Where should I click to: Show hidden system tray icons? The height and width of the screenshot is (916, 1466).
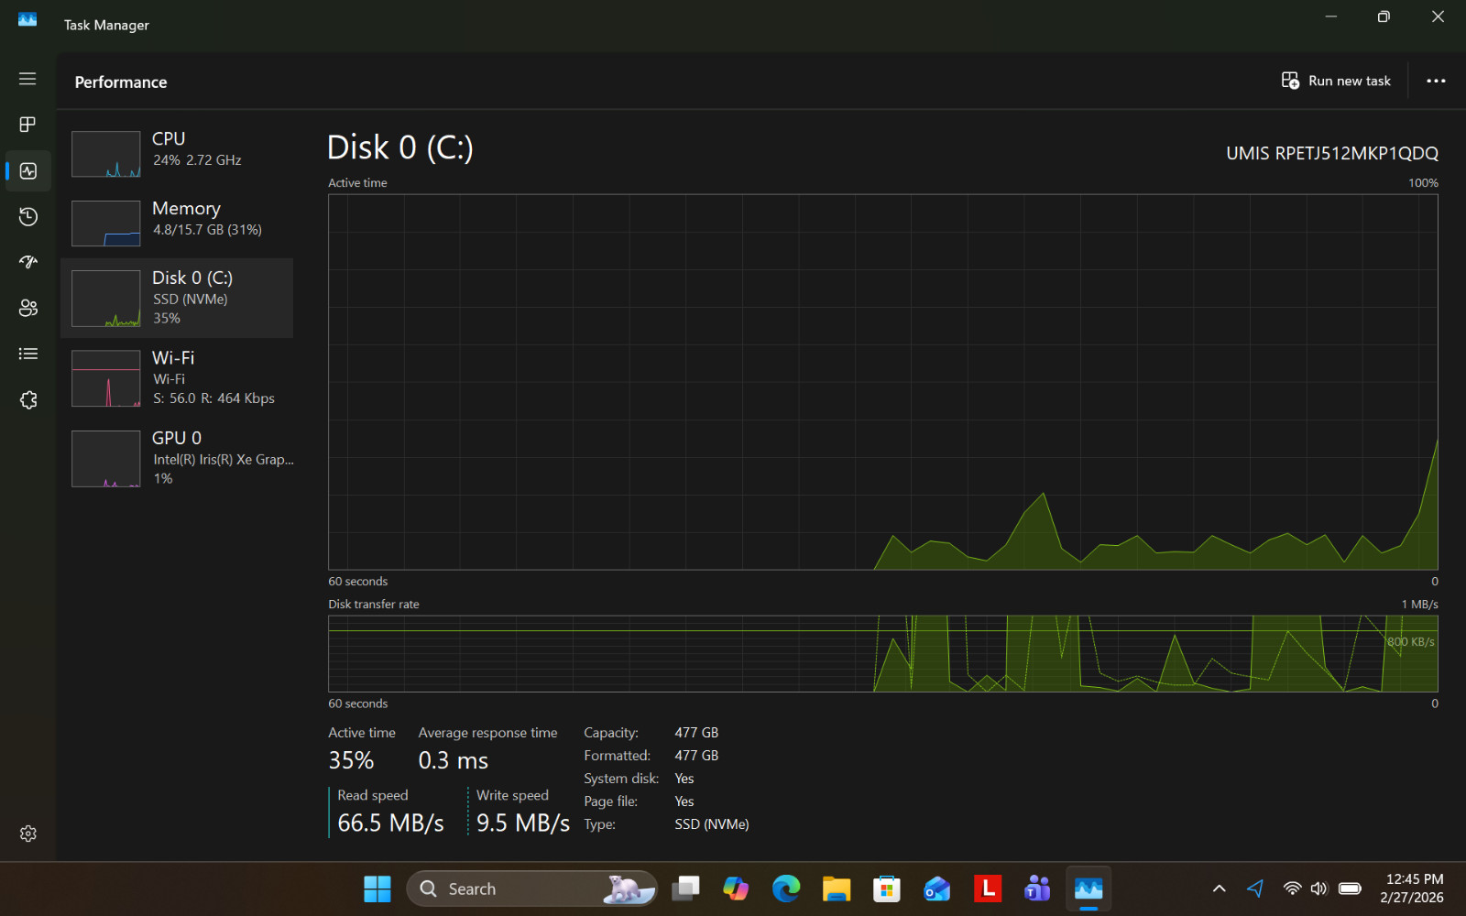pyautogui.click(x=1219, y=889)
